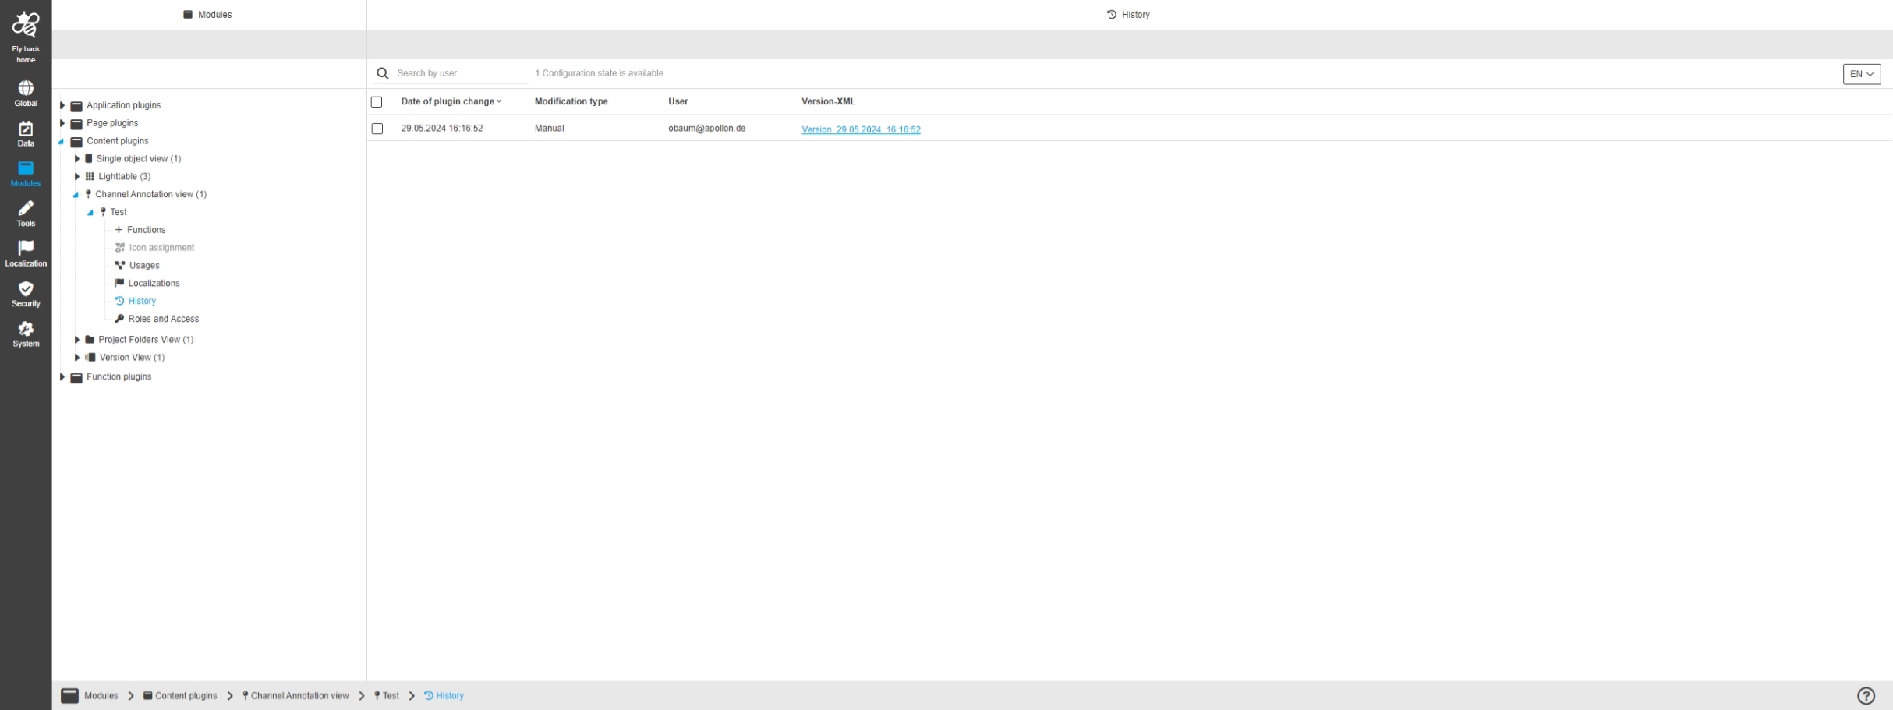Open the Data section icon
The width and height of the screenshot is (1893, 710).
[x=26, y=129]
